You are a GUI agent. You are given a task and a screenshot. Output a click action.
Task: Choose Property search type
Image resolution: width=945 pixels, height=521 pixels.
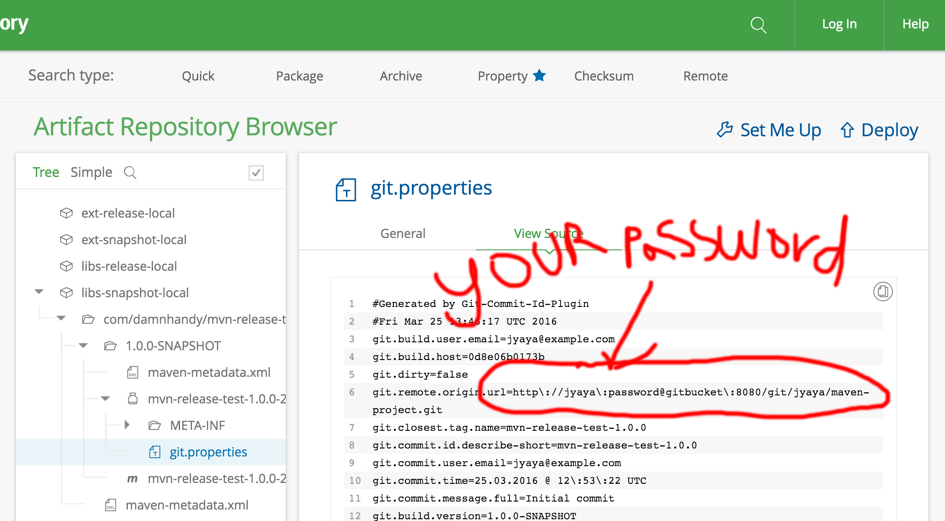pos(503,76)
